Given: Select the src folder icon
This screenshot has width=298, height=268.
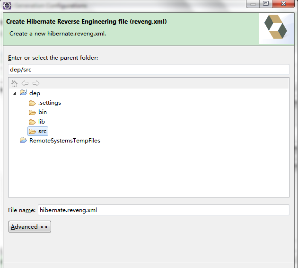Looking at the screenshot, I should click(32, 131).
